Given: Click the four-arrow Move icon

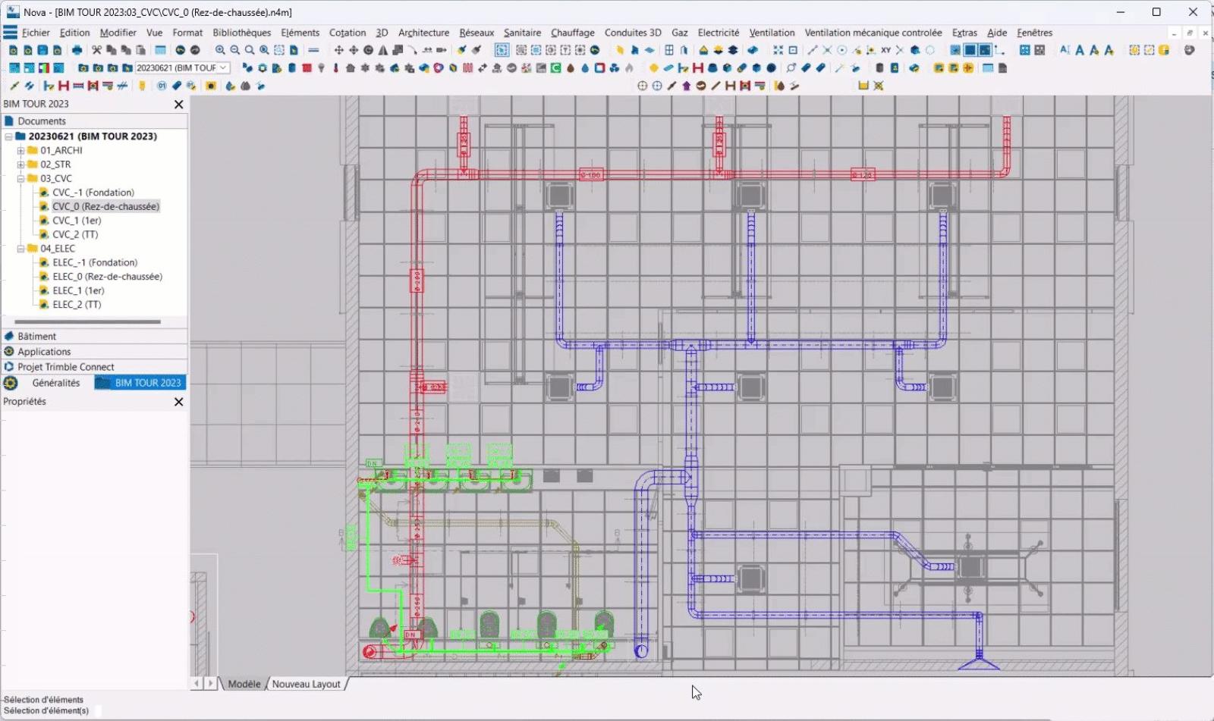Looking at the screenshot, I should [x=338, y=50].
